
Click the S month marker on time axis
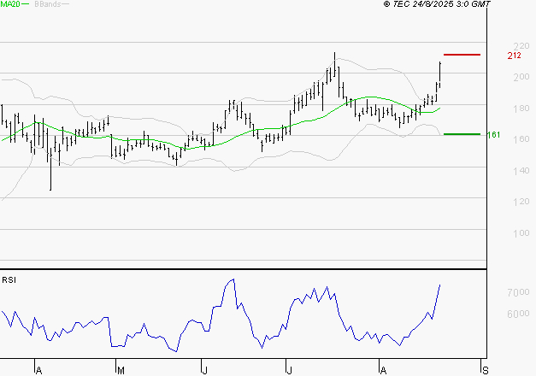[x=486, y=370]
